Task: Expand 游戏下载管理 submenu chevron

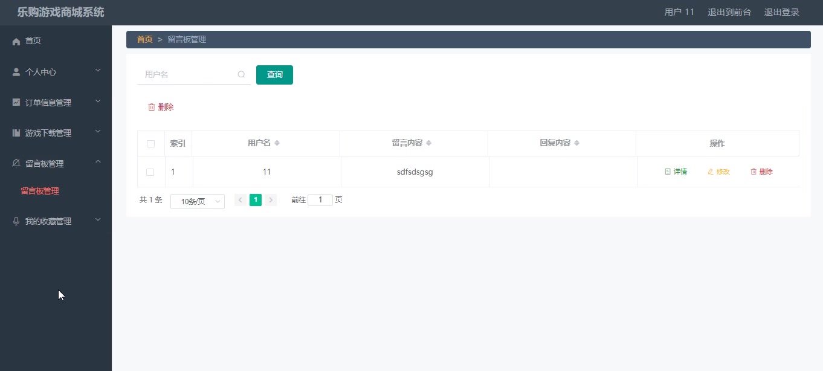Action: (98, 132)
